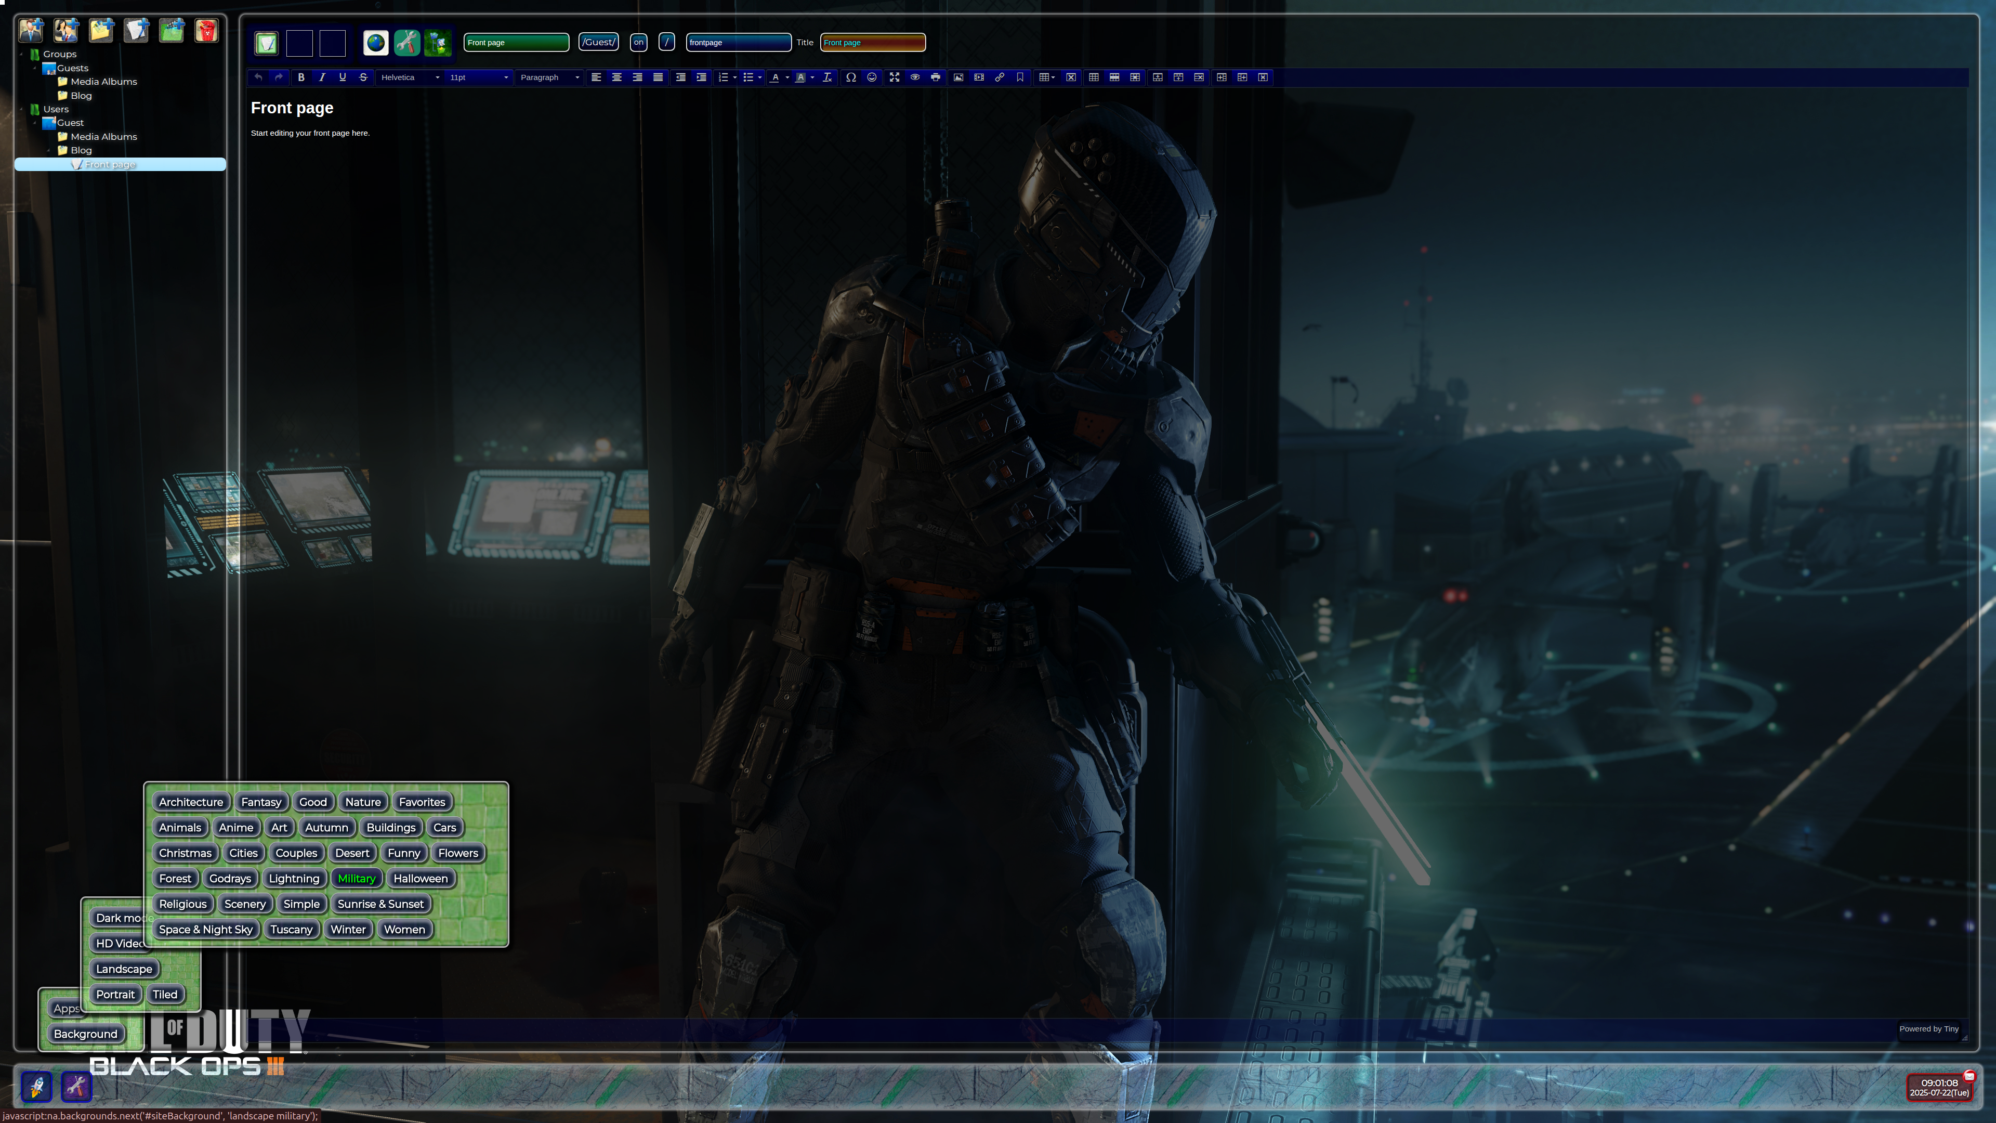This screenshot has width=1996, height=1123.
Task: Open the globe icon in page toolbar
Action: coord(376,43)
